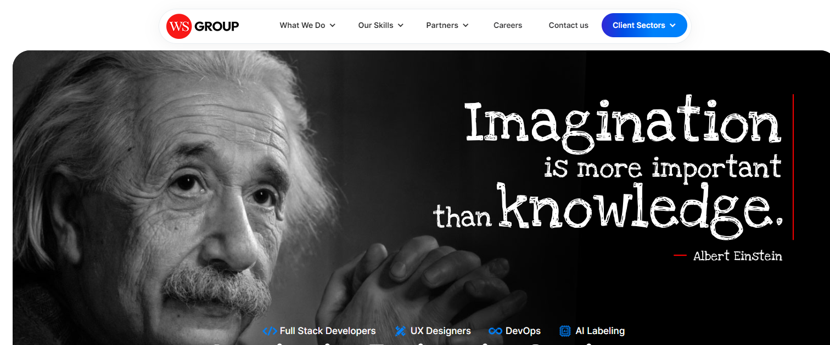Open the Our Skills menu

pyautogui.click(x=381, y=25)
